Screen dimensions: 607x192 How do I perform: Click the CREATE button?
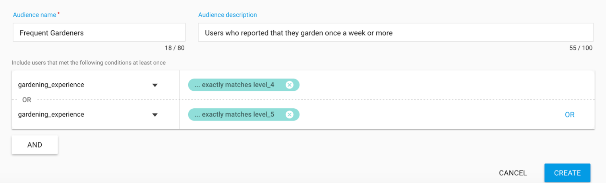click(x=567, y=173)
